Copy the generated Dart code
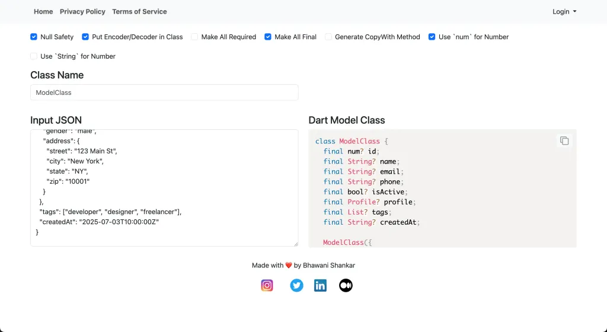 click(564, 141)
